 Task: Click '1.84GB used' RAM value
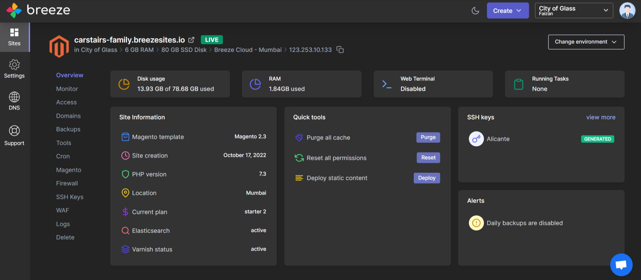(287, 89)
